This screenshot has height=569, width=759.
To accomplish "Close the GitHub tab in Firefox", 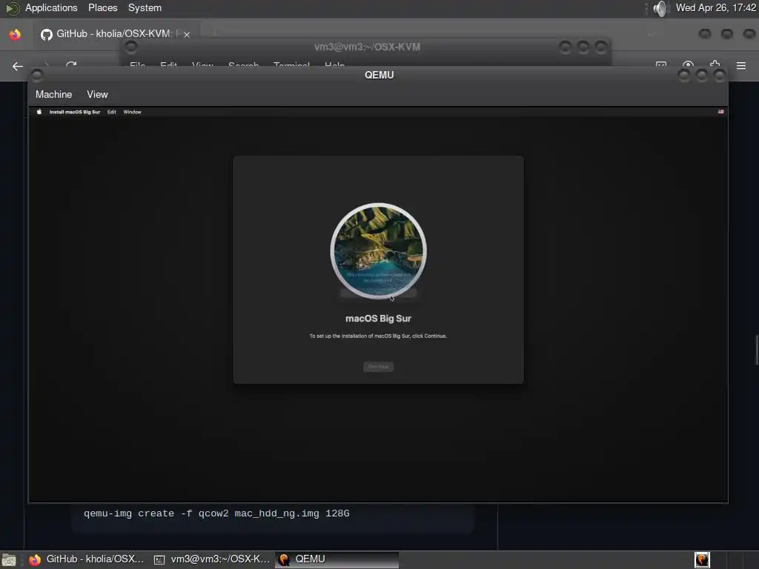I will pyautogui.click(x=186, y=34).
